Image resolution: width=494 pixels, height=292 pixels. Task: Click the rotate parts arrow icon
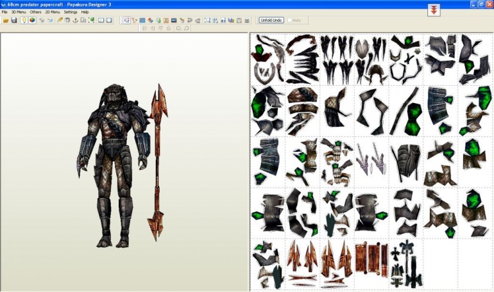click(182, 20)
